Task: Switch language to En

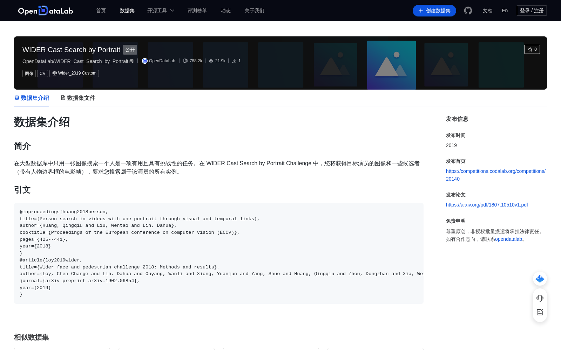Action: pos(505,10)
